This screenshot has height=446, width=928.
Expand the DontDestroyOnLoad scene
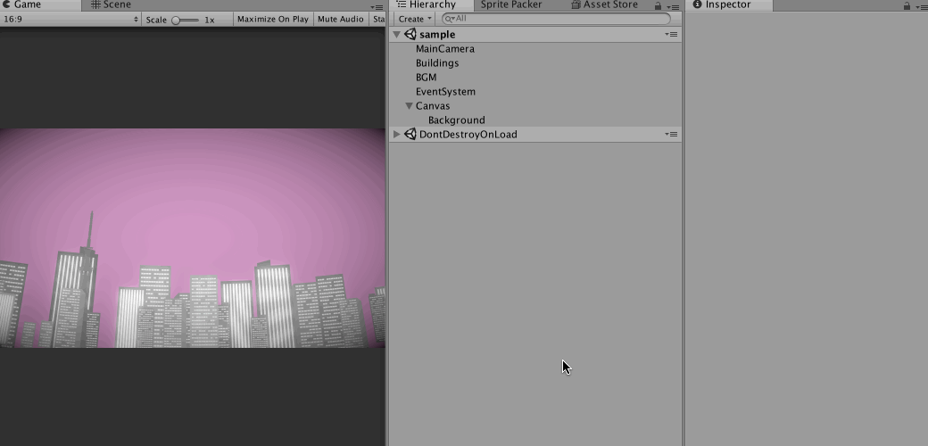point(397,135)
